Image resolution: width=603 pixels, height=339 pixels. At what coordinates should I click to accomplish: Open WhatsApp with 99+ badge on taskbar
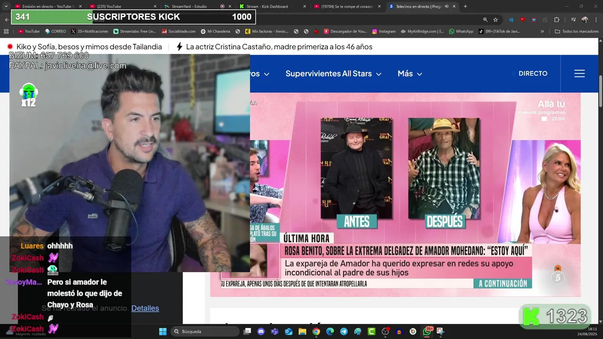[427, 331]
